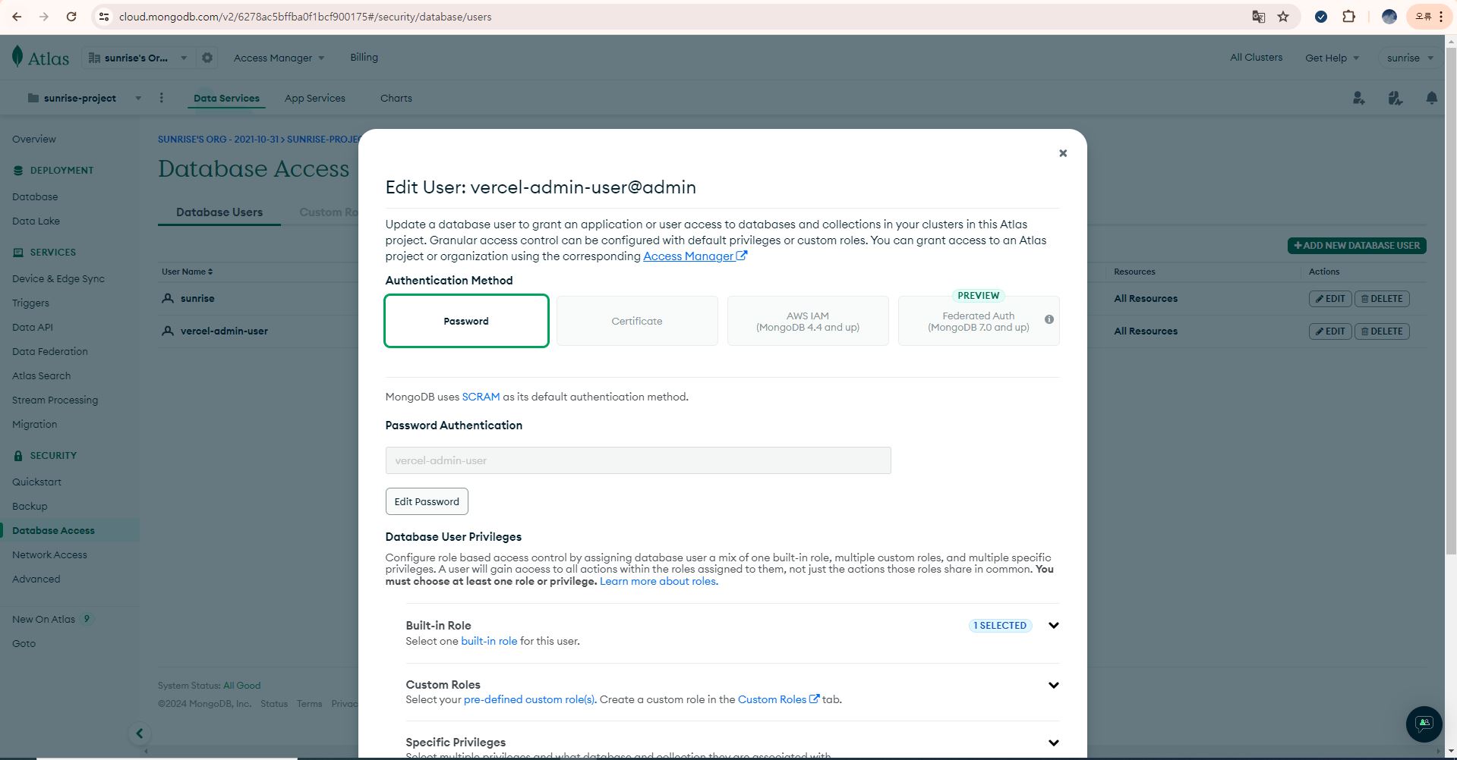Bookmark this page with star icon
The image size is (1457, 760).
pos(1283,17)
